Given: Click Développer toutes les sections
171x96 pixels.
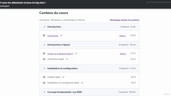Looking at the screenshot, I should 125,20.
